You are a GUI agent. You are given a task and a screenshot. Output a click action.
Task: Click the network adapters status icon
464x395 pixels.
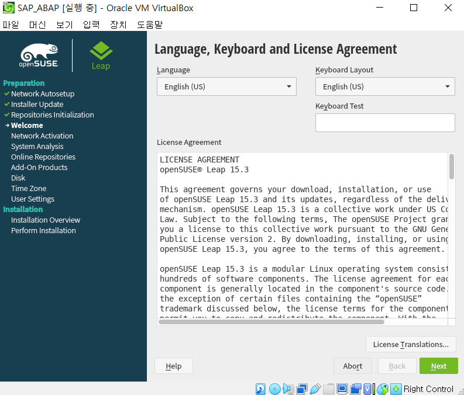(x=302, y=389)
